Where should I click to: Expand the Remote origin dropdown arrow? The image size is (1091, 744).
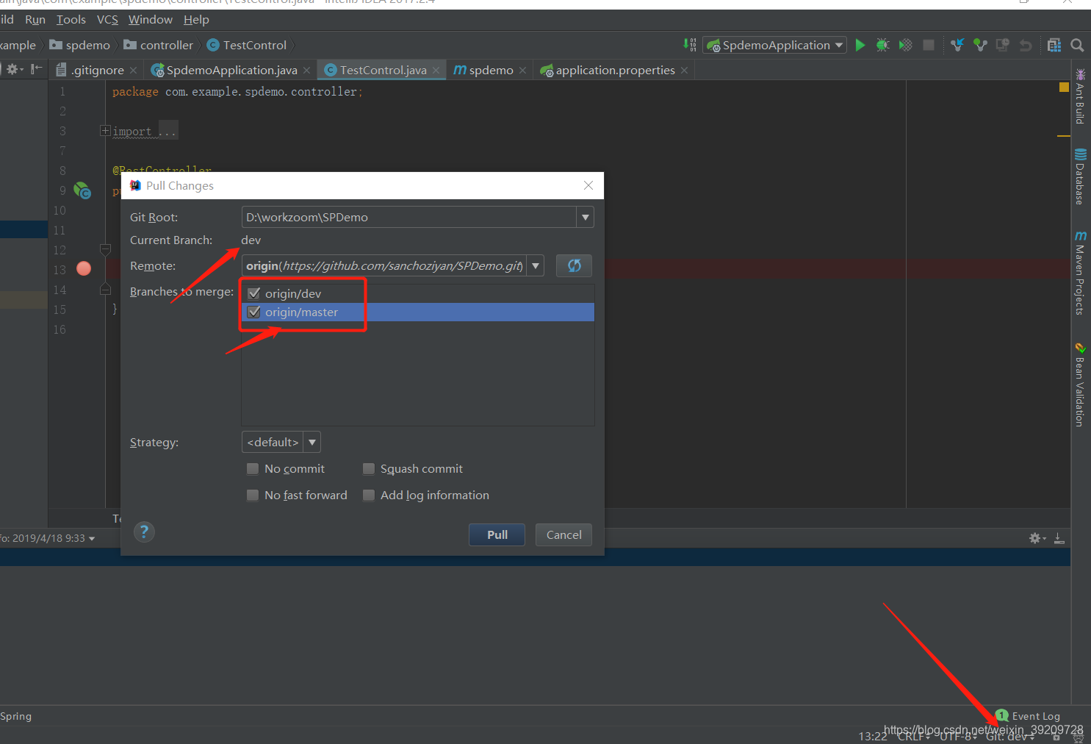(x=536, y=265)
